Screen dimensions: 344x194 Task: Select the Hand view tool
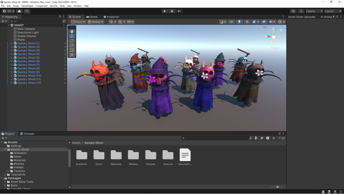point(72,31)
